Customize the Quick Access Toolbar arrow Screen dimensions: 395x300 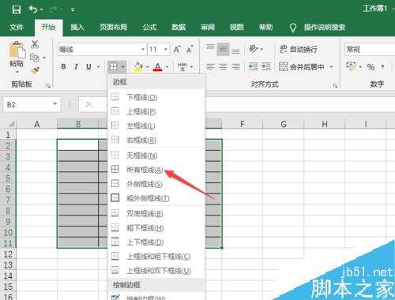[73, 9]
